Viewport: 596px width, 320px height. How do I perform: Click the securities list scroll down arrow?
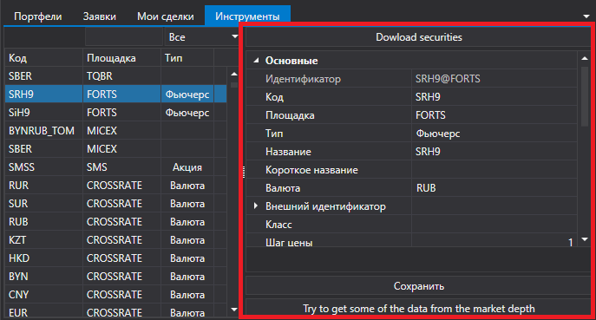233,310
